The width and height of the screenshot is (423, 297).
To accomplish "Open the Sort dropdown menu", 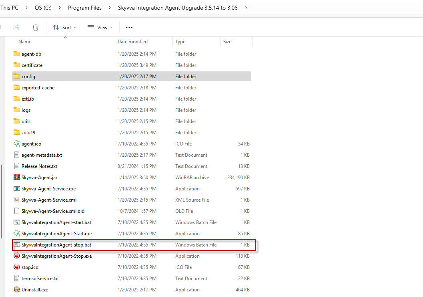I will (x=64, y=27).
